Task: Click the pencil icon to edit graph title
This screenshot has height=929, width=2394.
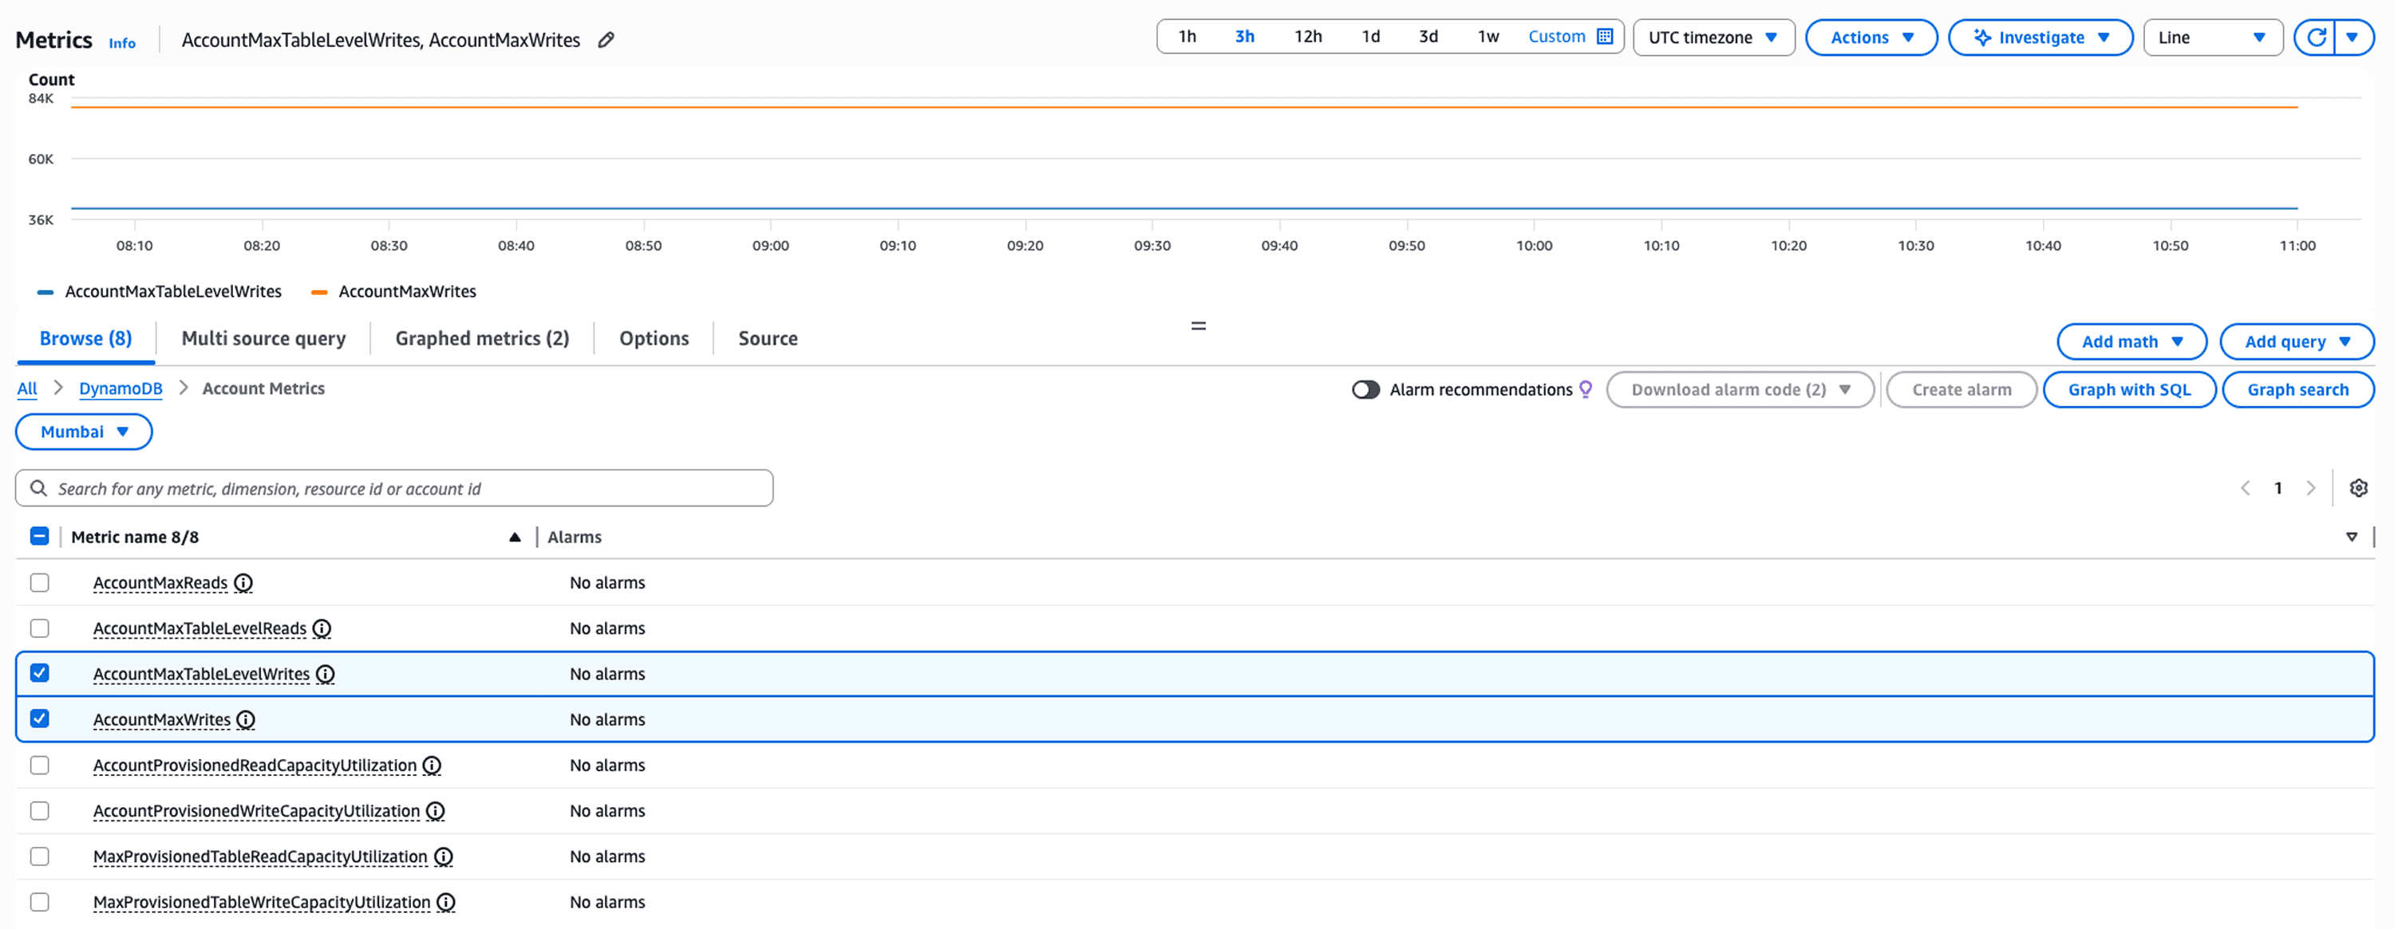Action: 606,40
